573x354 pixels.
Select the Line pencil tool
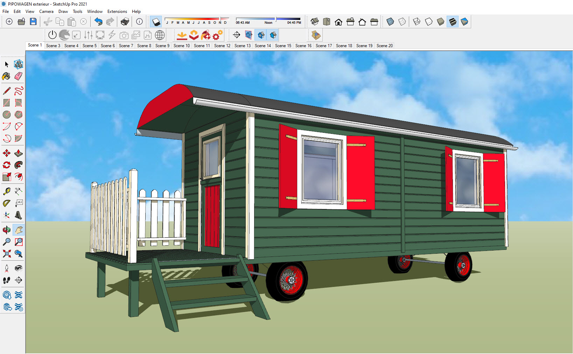(6, 91)
